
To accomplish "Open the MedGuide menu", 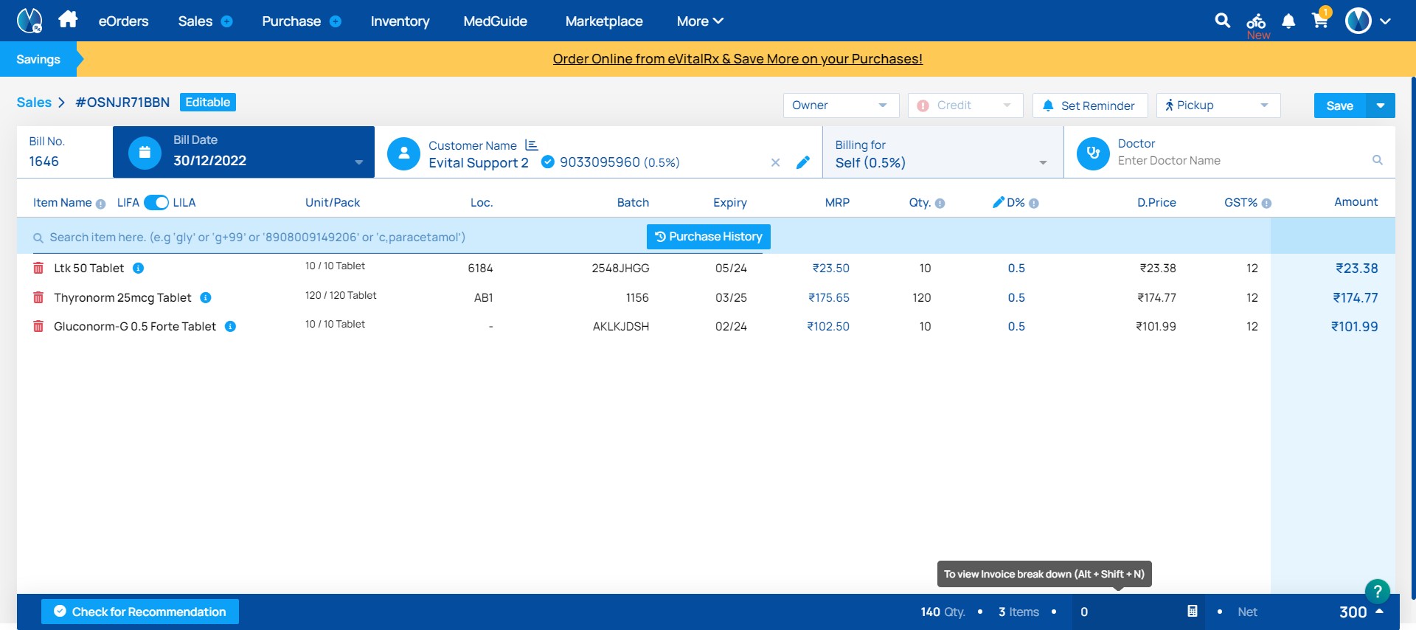I will (x=495, y=21).
